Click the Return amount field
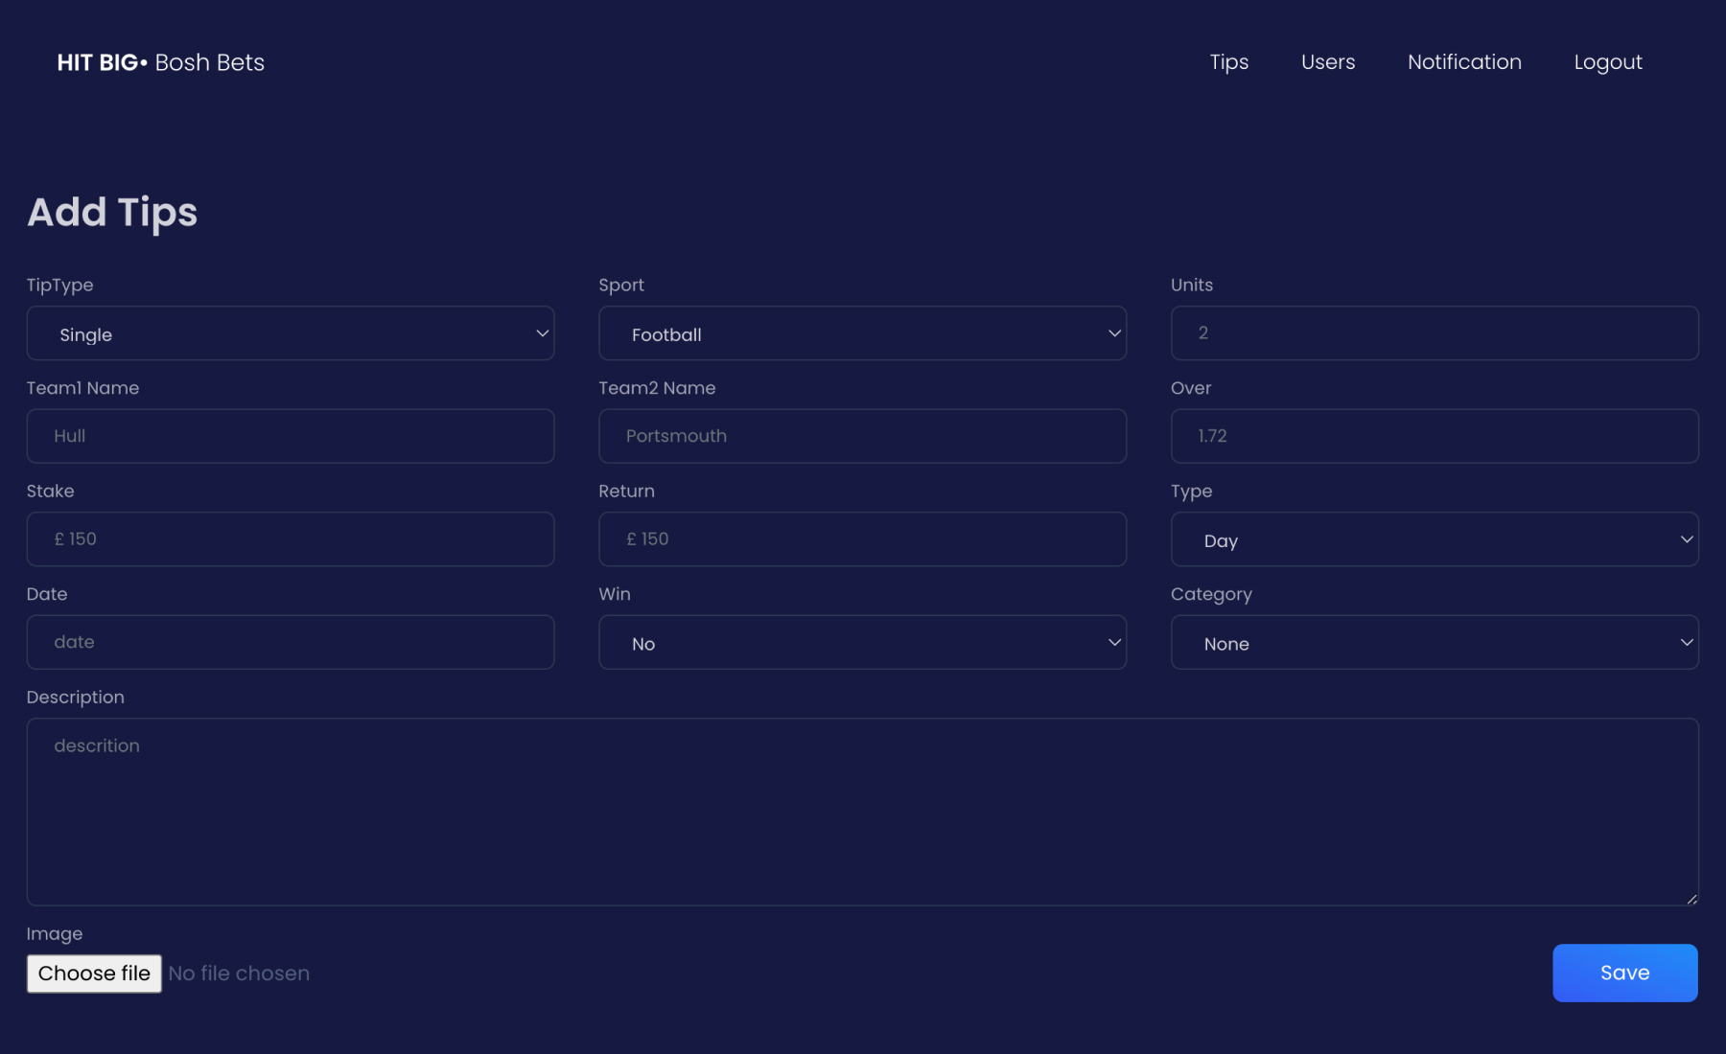 (x=861, y=539)
